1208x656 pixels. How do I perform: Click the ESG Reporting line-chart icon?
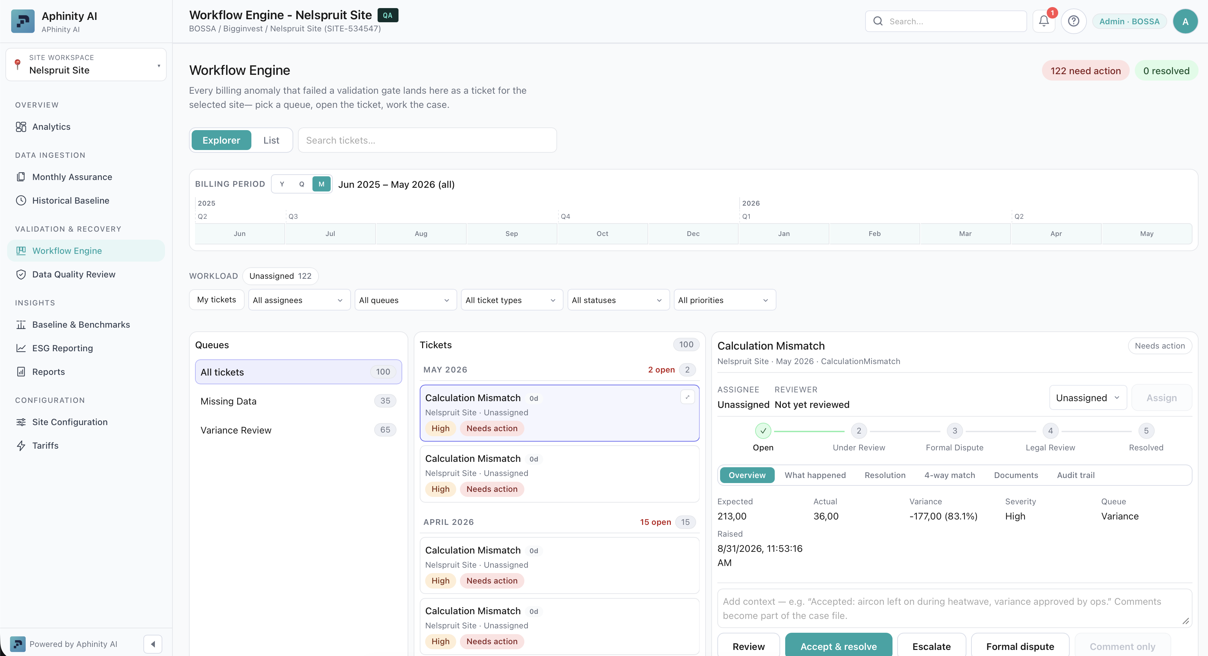pyautogui.click(x=21, y=348)
